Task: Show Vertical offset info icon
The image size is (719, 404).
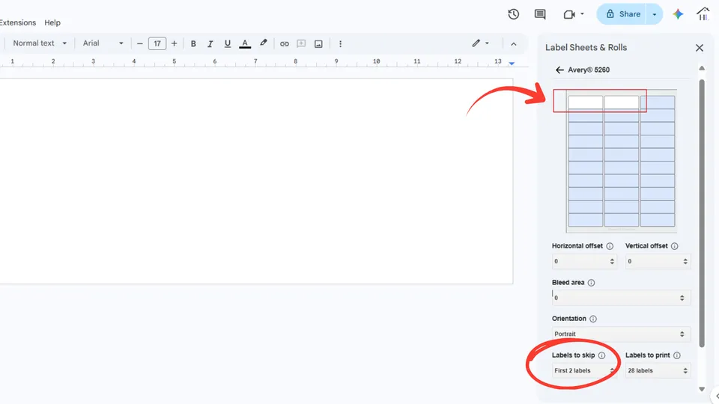Action: (675, 246)
